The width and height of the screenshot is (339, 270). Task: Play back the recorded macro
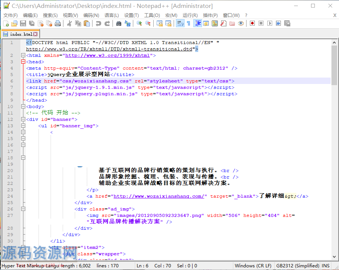270,23
